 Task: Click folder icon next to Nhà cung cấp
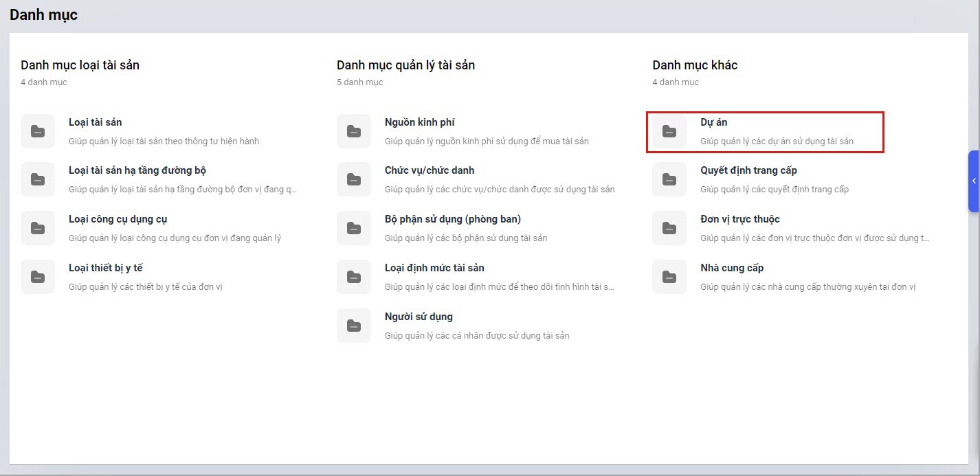(669, 277)
